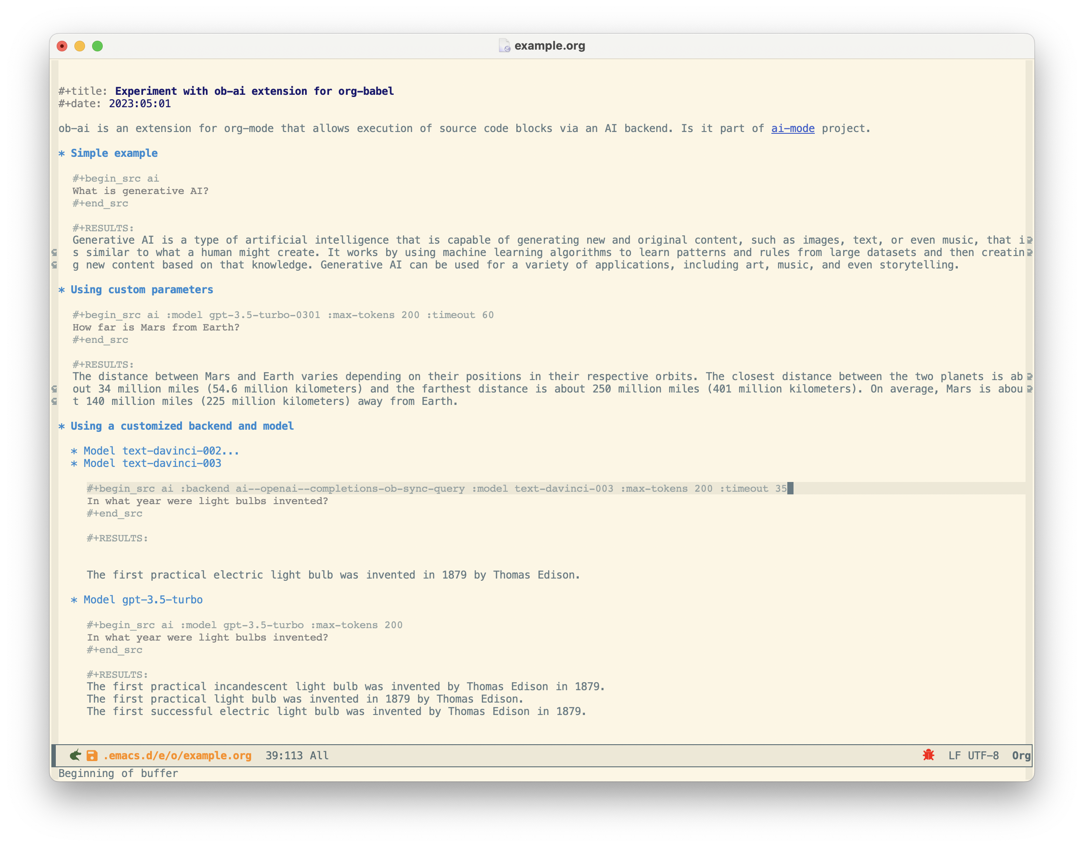Place cursor on the #+title keyword

83,91
